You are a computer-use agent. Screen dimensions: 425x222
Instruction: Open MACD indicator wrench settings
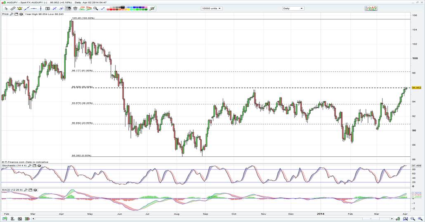pyautogui.click(x=25, y=190)
